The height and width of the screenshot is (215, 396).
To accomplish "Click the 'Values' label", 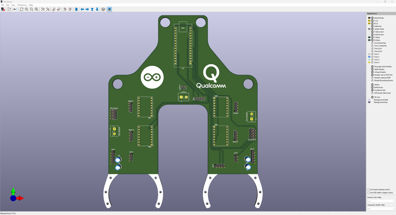I will tap(377, 85).
